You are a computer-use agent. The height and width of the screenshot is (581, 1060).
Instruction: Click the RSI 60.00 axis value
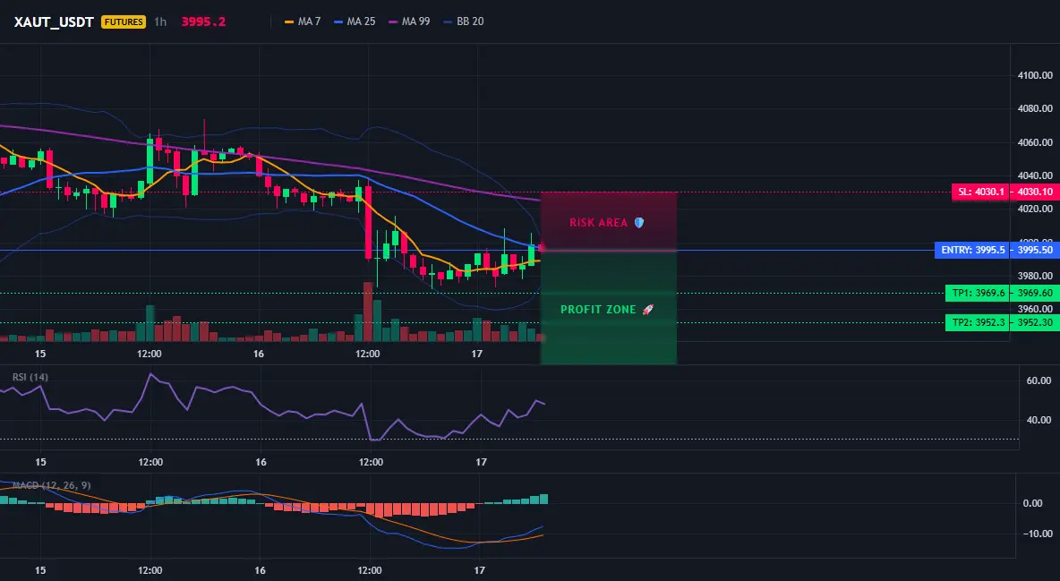point(1039,380)
